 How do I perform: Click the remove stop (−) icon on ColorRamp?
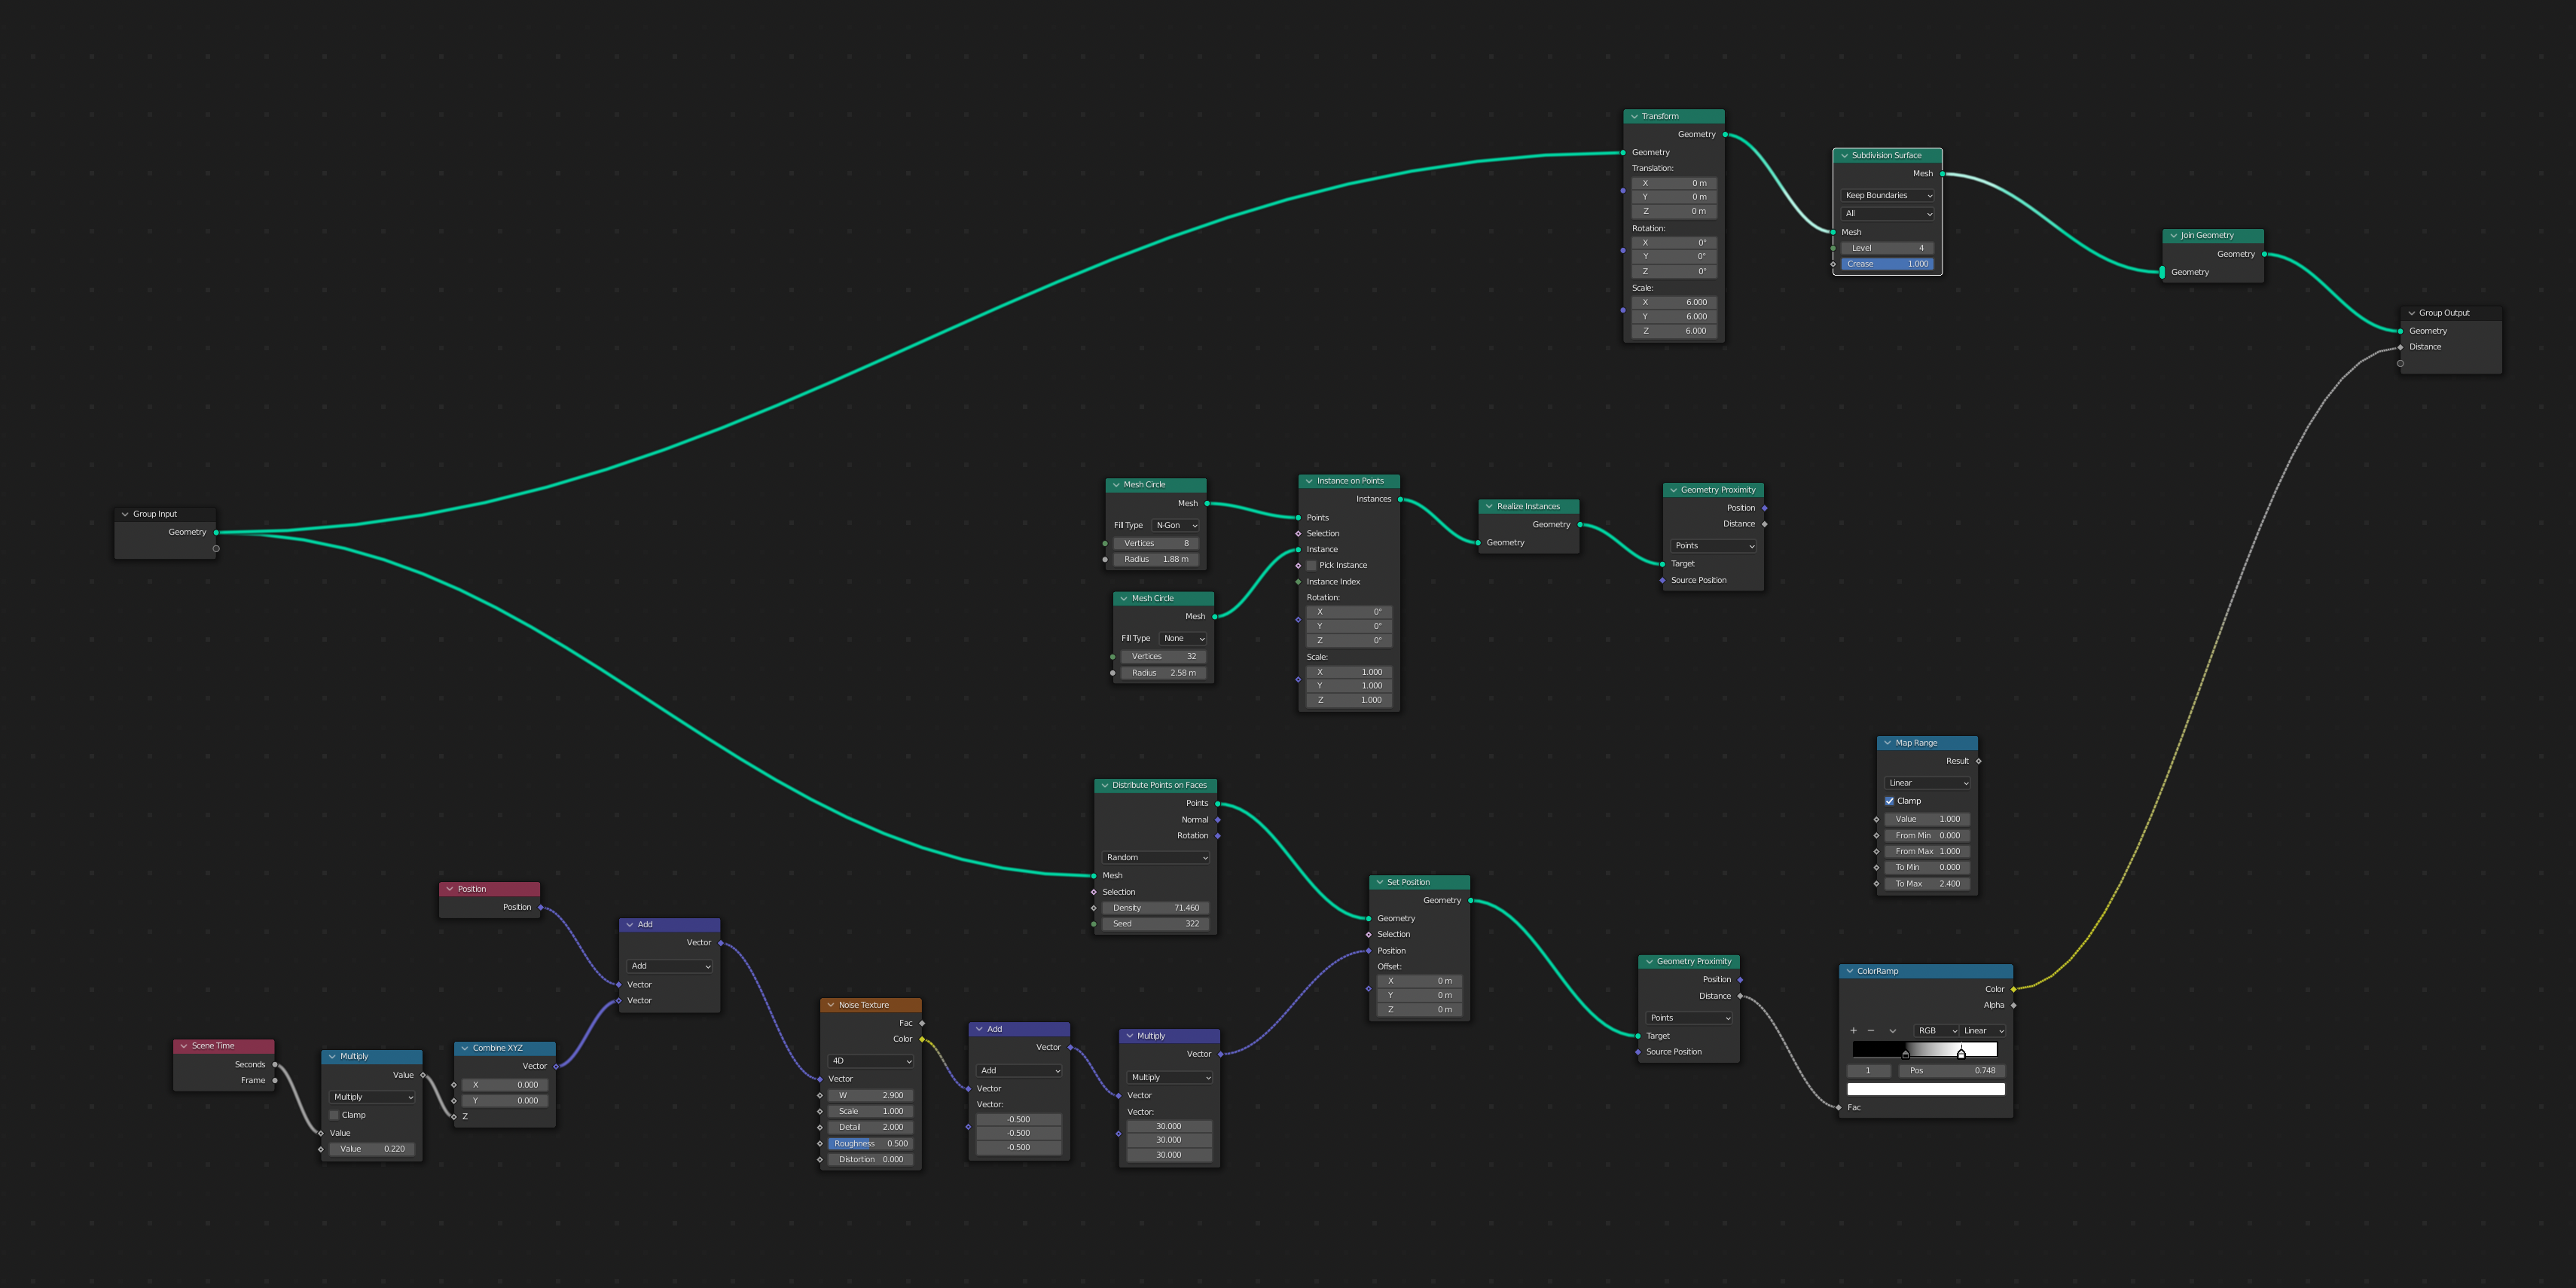tap(1871, 1030)
